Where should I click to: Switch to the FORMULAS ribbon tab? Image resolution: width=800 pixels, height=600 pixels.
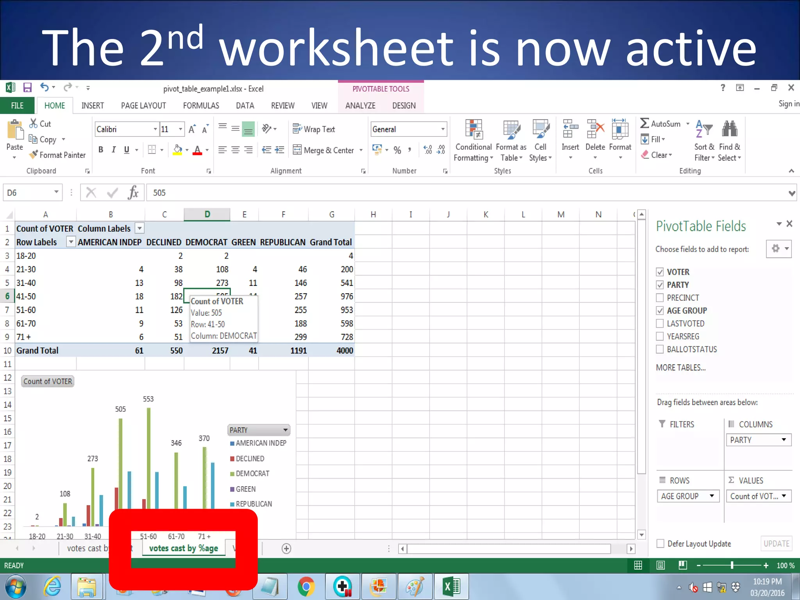click(x=201, y=105)
